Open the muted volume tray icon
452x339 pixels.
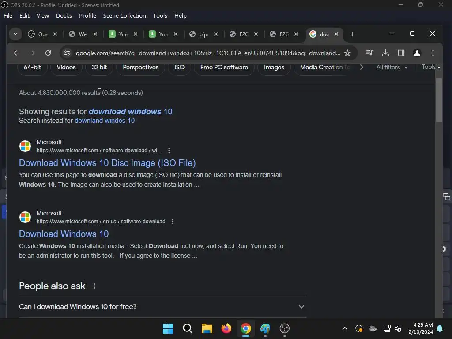pos(399,328)
